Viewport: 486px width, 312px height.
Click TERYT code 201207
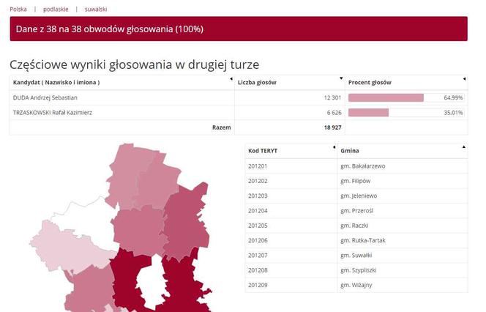pos(258,256)
